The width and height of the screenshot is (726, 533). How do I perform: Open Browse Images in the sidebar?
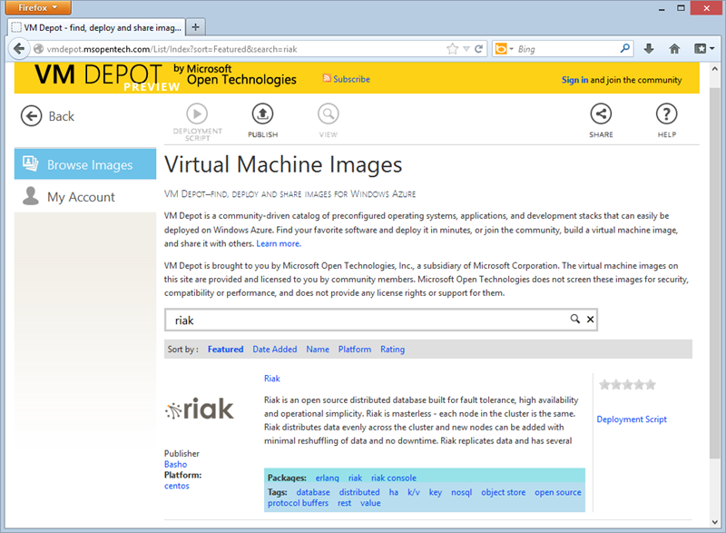(85, 164)
